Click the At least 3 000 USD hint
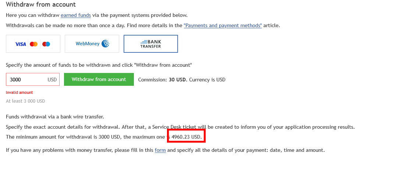Viewport: 409px width, 176px height. tap(25, 101)
